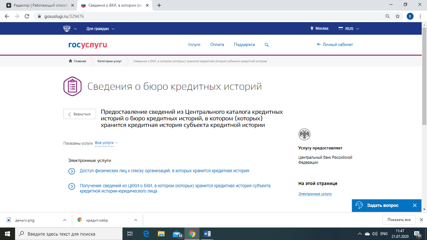Open options for деньги.png download

click(x=64, y=220)
